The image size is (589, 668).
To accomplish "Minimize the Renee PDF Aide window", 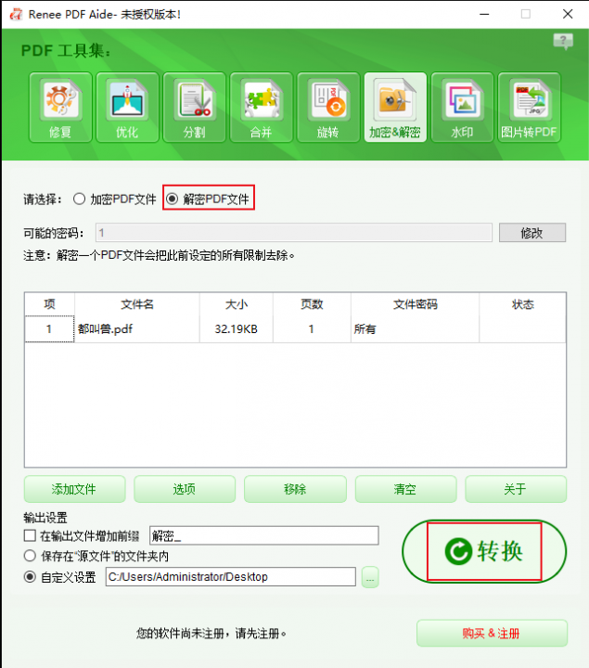I will pyautogui.click(x=484, y=14).
